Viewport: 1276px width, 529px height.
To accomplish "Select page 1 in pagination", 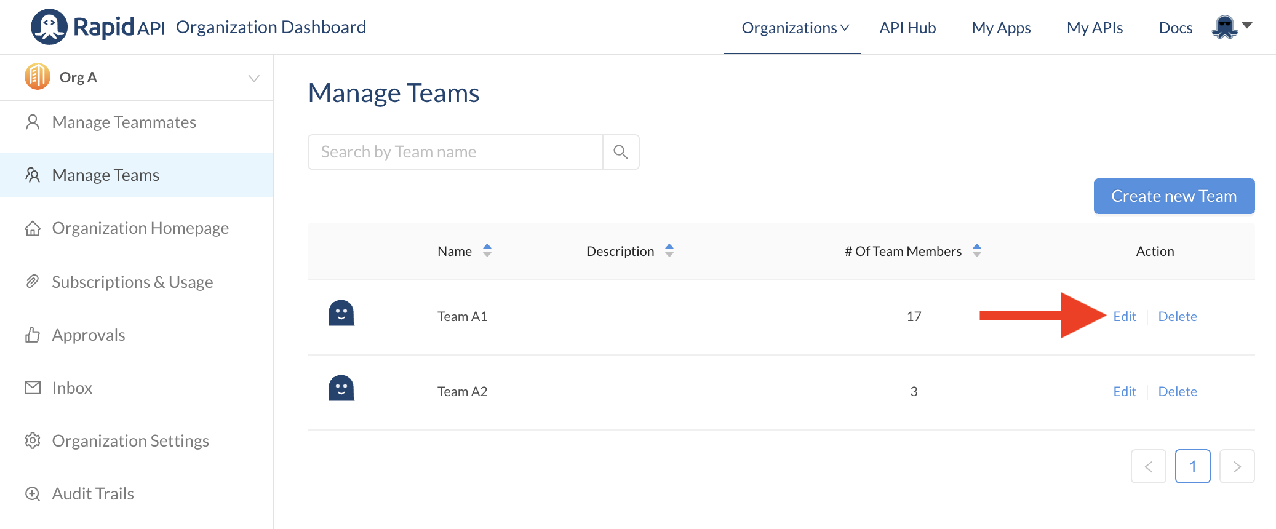I will pyautogui.click(x=1193, y=466).
